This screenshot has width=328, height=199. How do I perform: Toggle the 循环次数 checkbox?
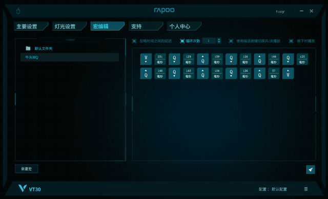pos(182,41)
